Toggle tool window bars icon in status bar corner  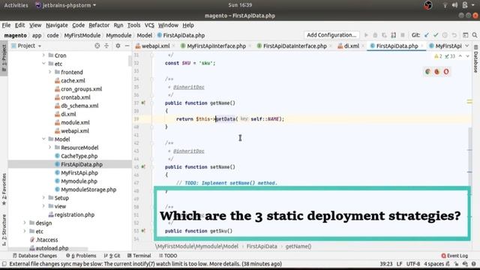coord(4,263)
